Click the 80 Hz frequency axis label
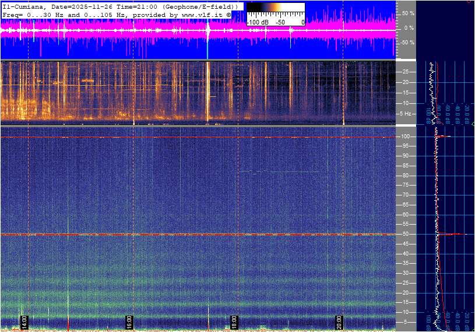The width and height of the screenshot is (475, 332). click(405, 176)
